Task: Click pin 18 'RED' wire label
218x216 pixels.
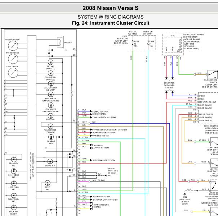Action: (x=84, y=162)
